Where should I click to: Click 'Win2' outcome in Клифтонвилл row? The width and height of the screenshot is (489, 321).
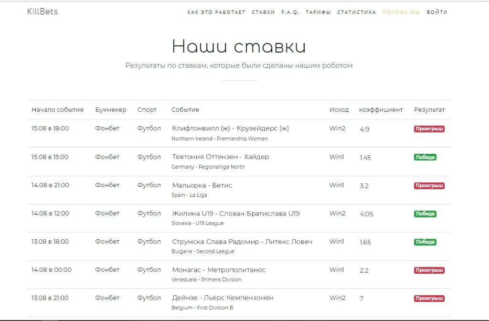[338, 128]
